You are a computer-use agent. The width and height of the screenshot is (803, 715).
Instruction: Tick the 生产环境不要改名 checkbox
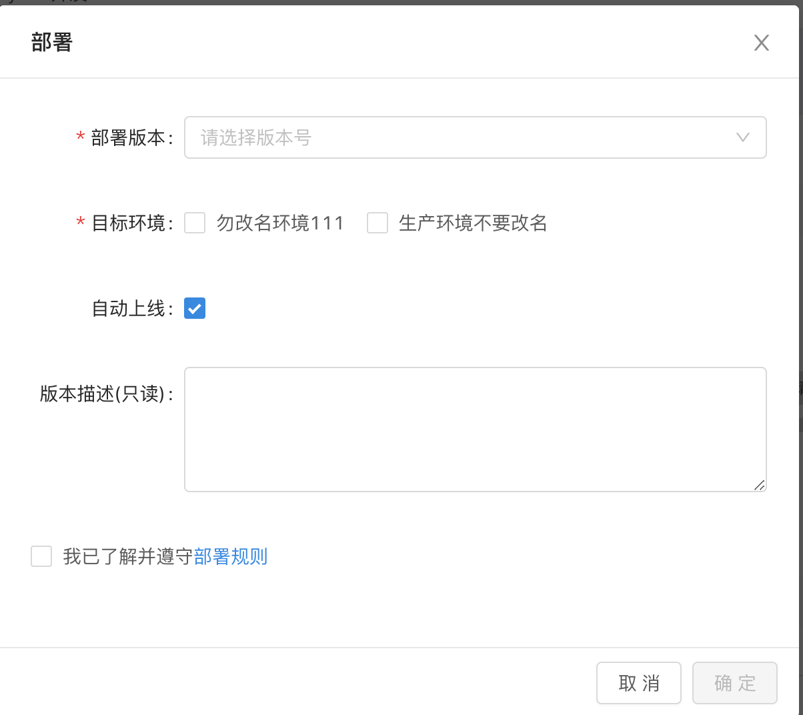tap(377, 223)
